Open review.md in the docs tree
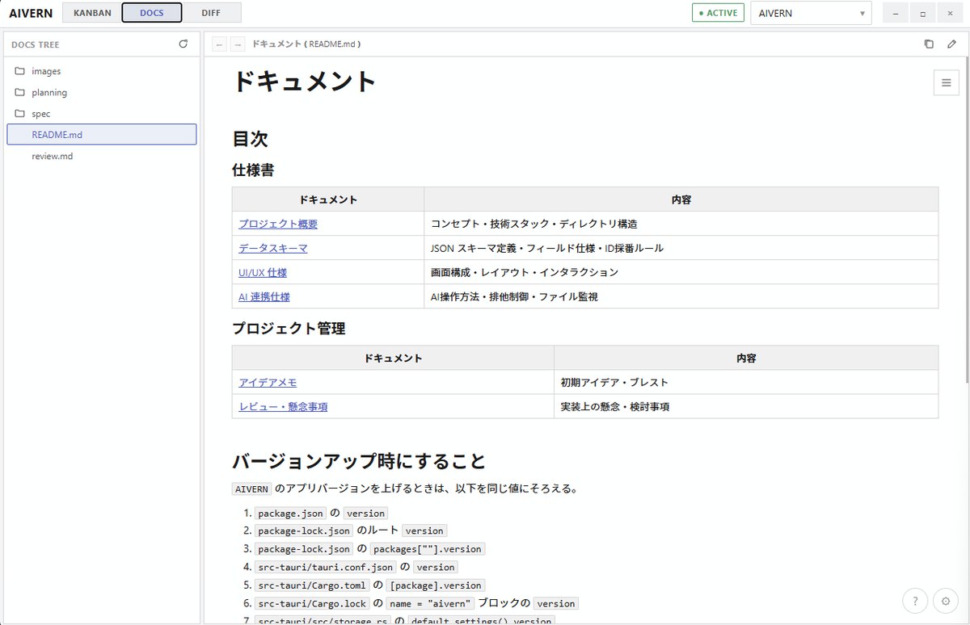This screenshot has height=625, width=970. coord(102,156)
